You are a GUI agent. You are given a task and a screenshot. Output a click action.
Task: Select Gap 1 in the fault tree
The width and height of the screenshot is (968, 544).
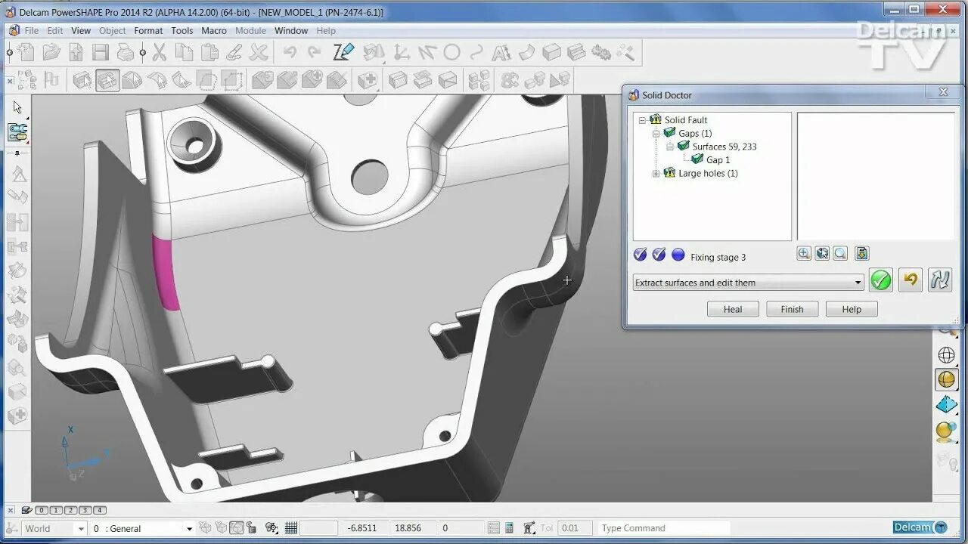pyautogui.click(x=718, y=160)
